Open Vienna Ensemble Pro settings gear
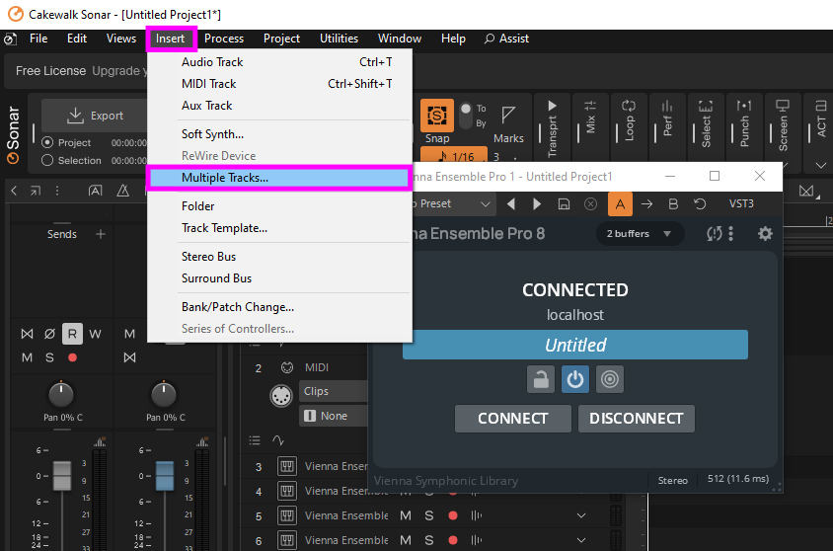Screen dimensions: 833x551 [x=765, y=233]
